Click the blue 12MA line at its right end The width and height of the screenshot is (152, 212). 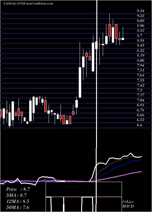(x=141, y=160)
